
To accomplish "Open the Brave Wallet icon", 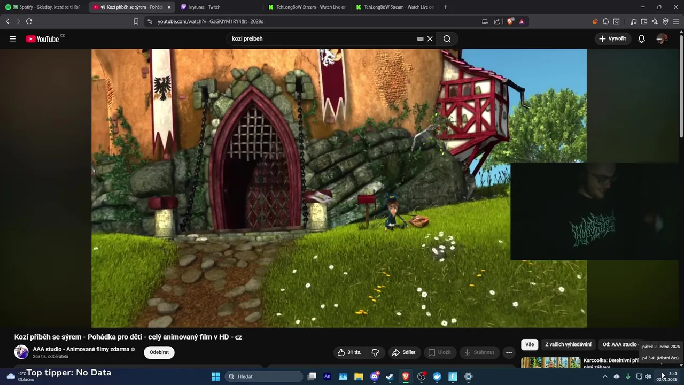I will (x=644, y=21).
